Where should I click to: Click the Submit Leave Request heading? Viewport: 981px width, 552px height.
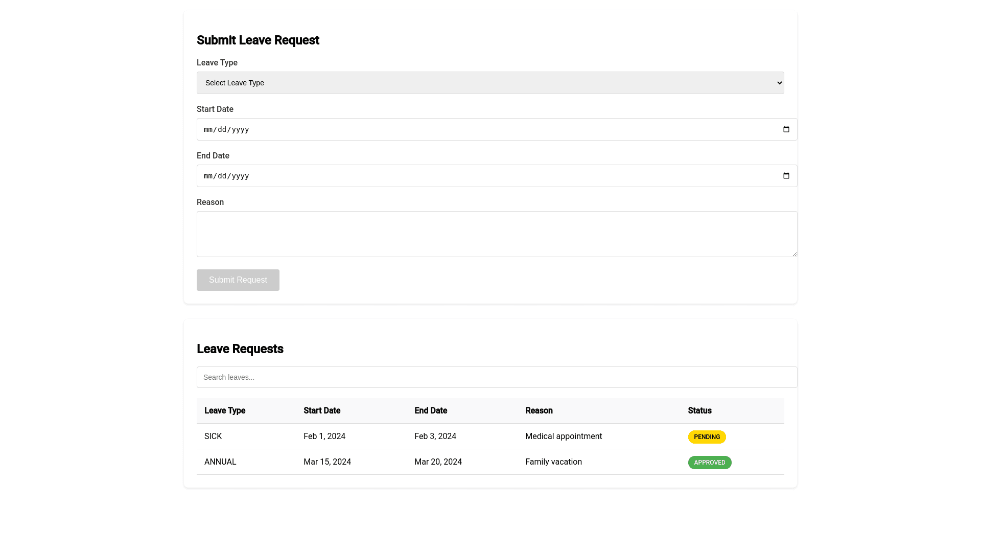pos(258,40)
